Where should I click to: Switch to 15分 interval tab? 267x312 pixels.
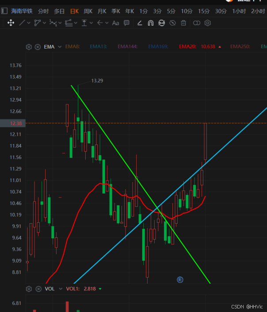point(204,11)
